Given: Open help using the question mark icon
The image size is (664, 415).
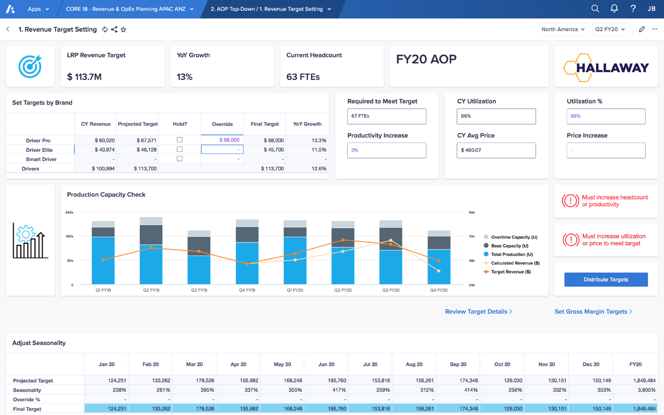Looking at the screenshot, I should pos(632,8).
